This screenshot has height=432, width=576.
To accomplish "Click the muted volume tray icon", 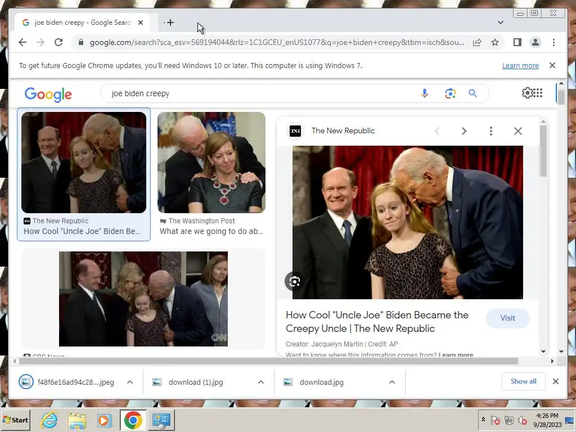I will (x=521, y=420).
